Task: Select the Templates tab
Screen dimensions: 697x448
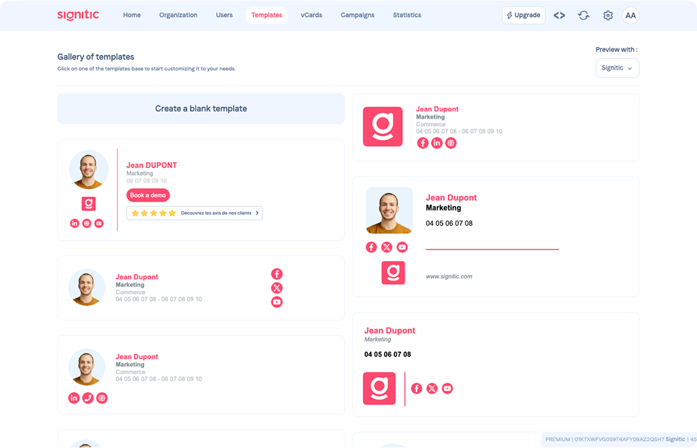Action: (267, 15)
